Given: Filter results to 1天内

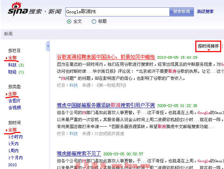Looking at the screenshot, I should tap(13, 144).
